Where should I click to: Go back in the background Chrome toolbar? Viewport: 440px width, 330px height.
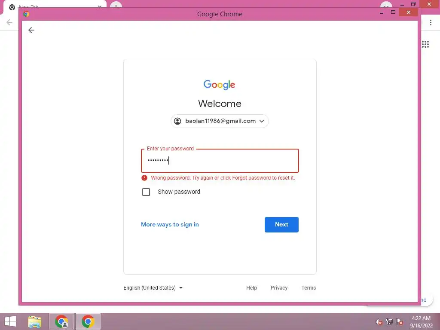[9, 22]
